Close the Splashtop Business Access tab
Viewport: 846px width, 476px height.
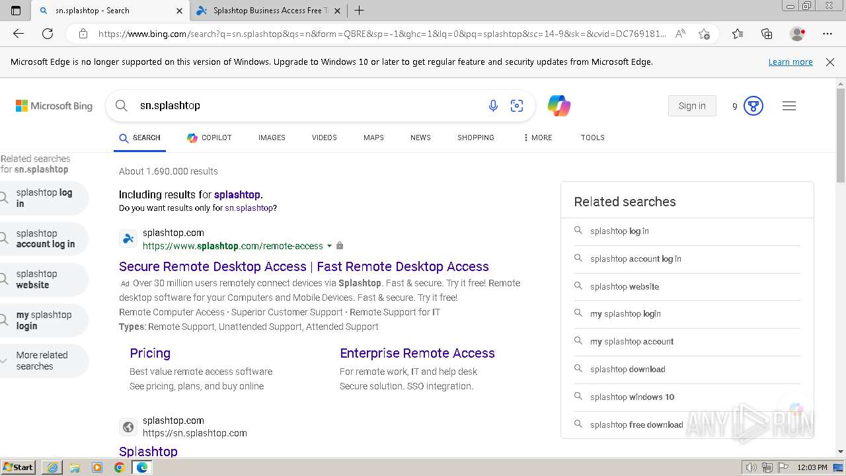coord(338,11)
